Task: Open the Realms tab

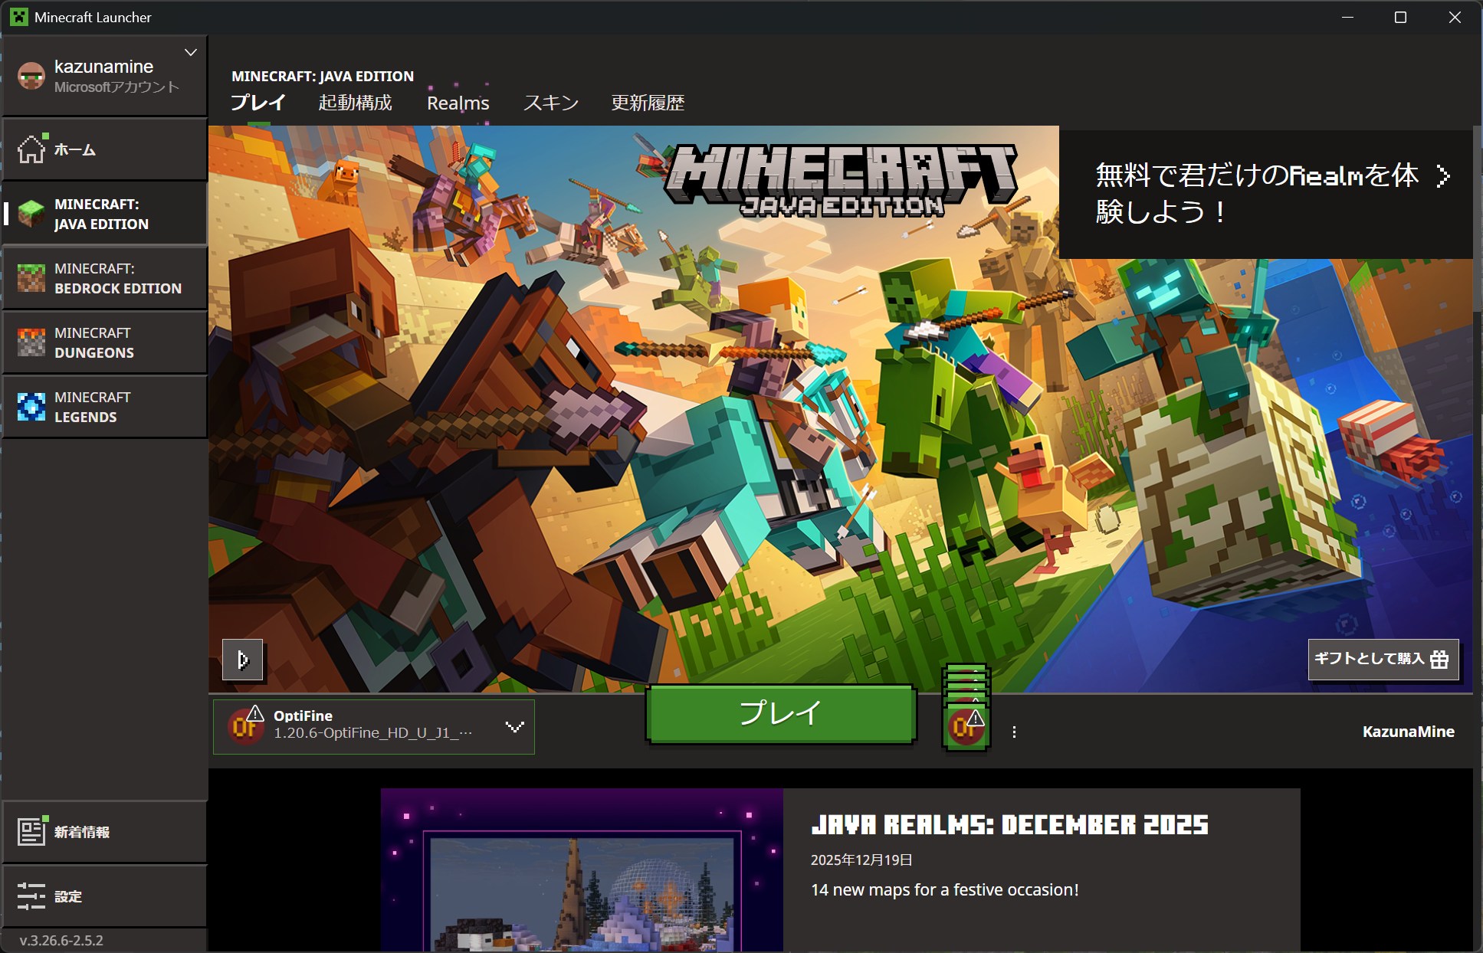Action: pos(458,103)
